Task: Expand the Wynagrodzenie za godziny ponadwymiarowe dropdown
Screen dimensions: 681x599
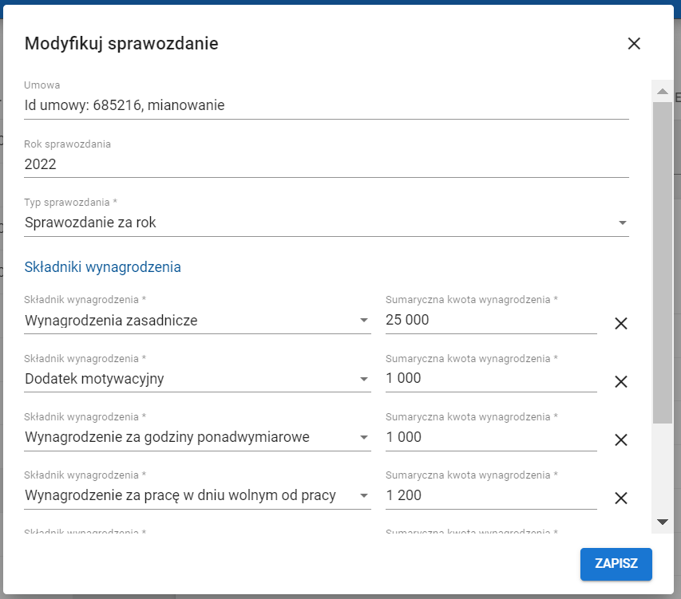Action: 364,437
